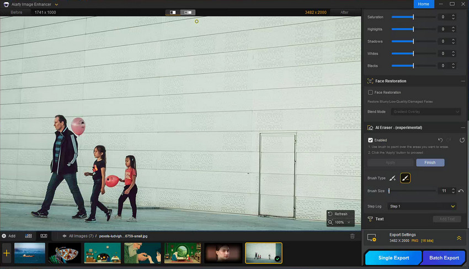Click the 3482 x 2000 output resolution text
The width and height of the screenshot is (469, 269).
tap(316, 12)
